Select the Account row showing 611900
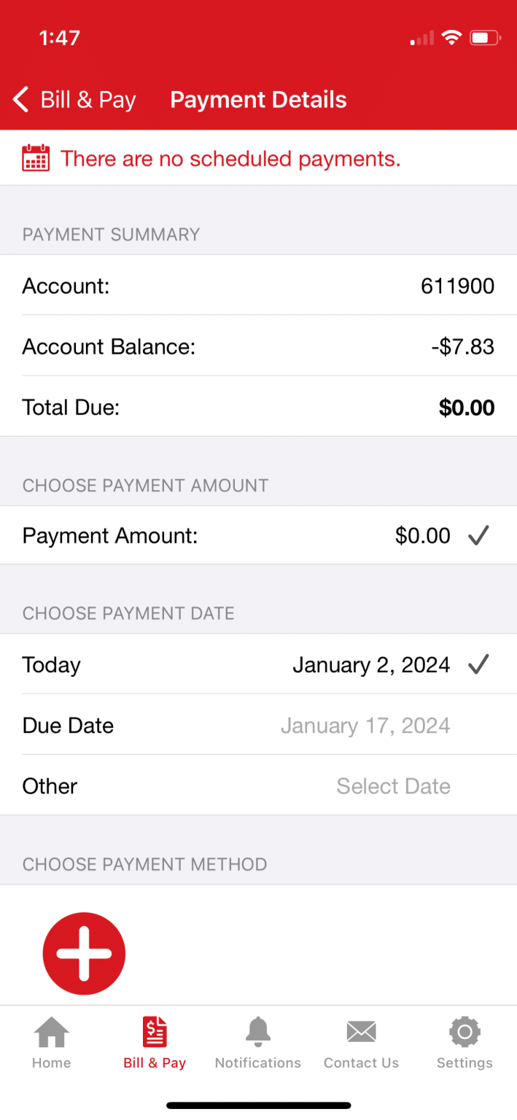 point(258,286)
